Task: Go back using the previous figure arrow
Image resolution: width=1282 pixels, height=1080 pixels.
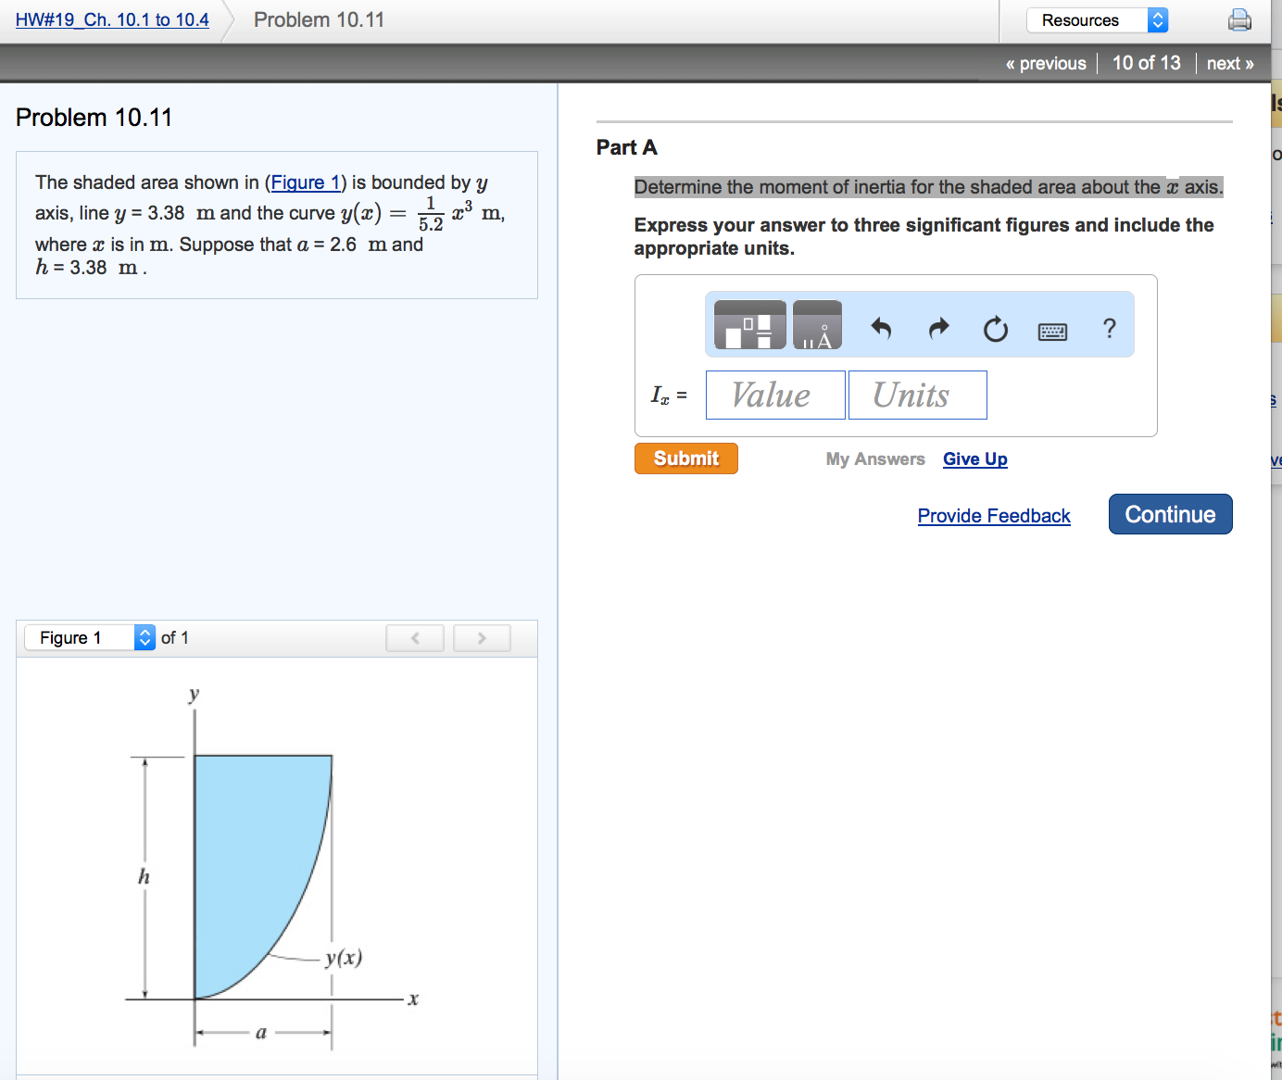Action: tap(414, 637)
